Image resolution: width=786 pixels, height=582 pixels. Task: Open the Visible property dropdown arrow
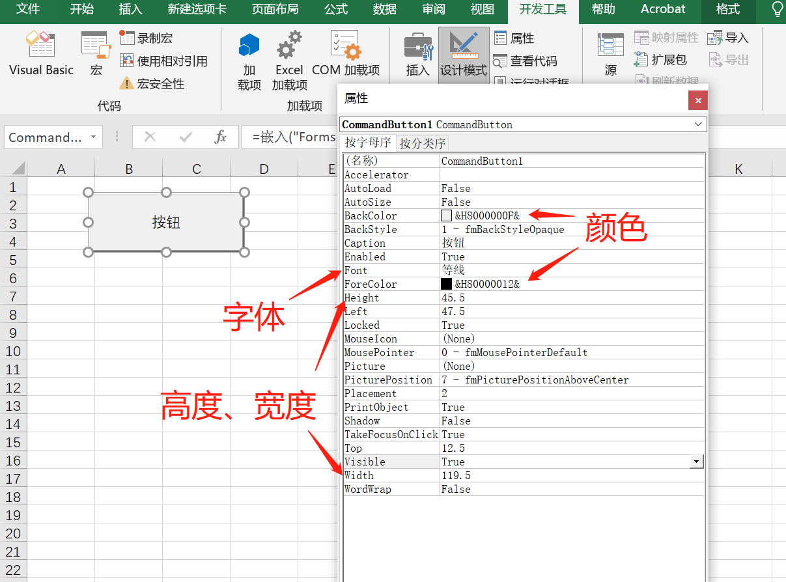point(697,462)
